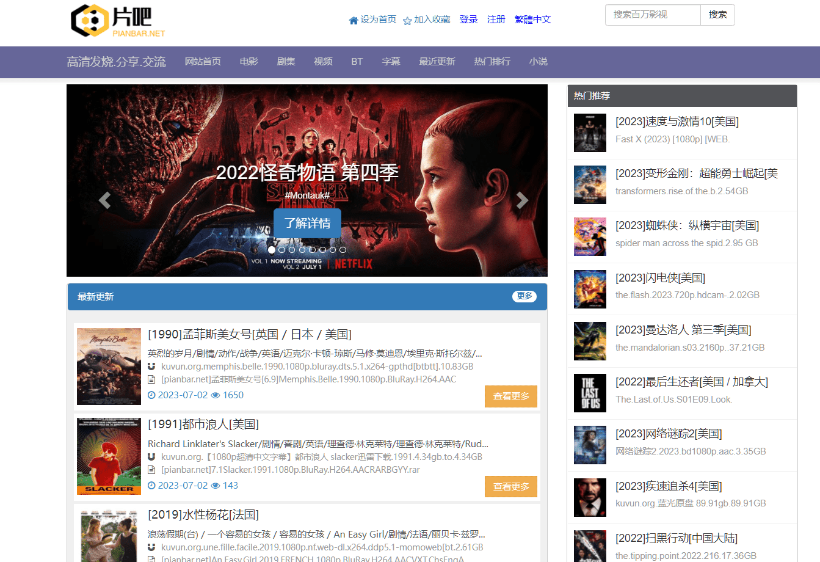Click 了解详情 button on banner
Image resolution: width=820 pixels, height=562 pixels.
point(307,224)
